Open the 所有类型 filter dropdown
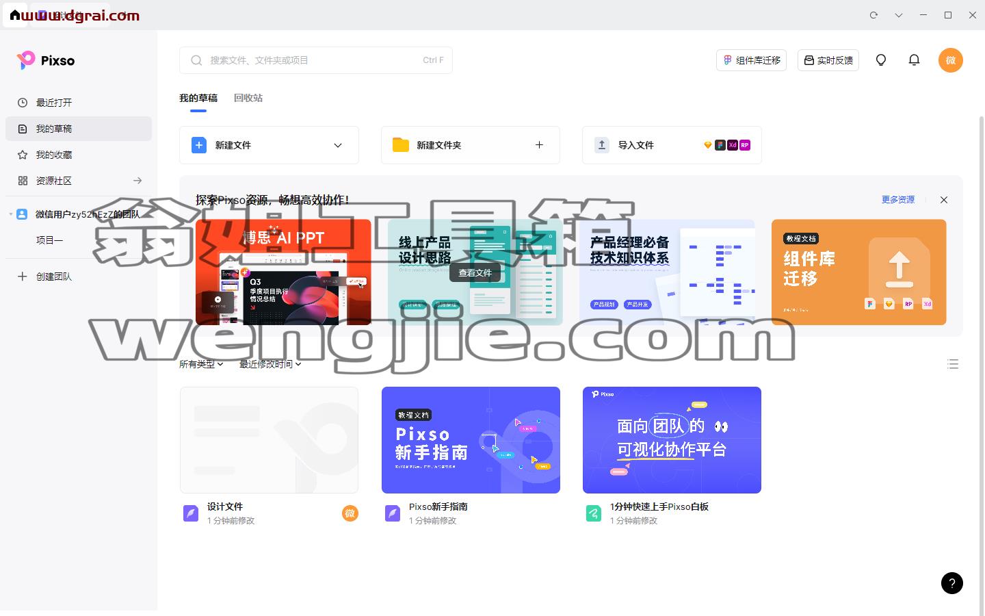This screenshot has width=985, height=616. click(201, 364)
